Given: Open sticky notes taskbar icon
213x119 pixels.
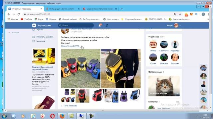Looking at the screenshot, I should [72, 116].
